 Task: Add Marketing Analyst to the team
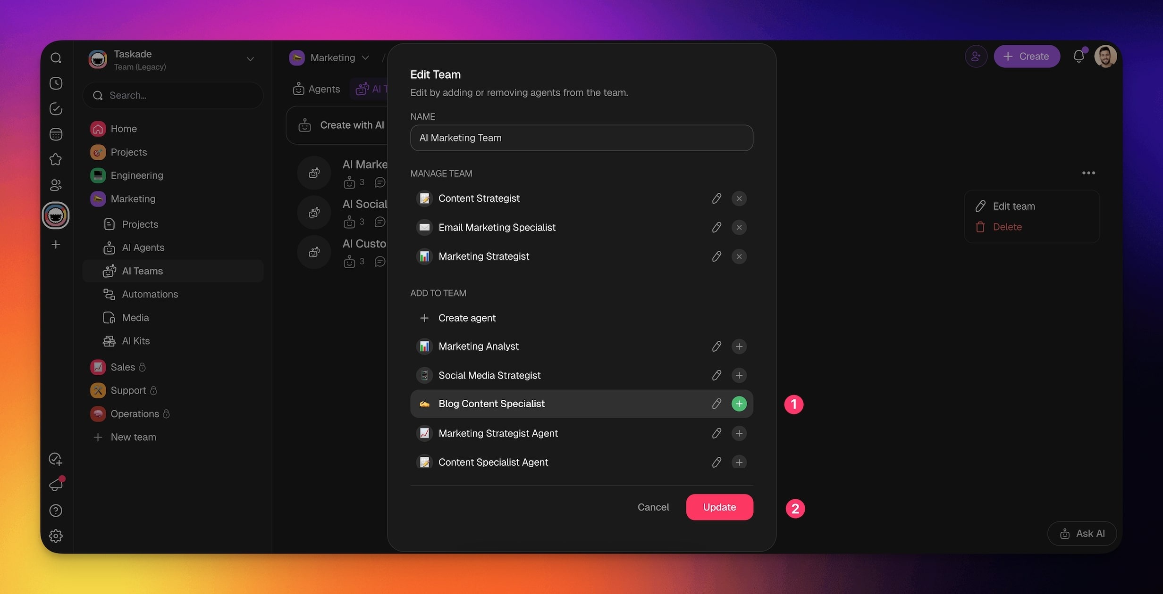pos(739,346)
